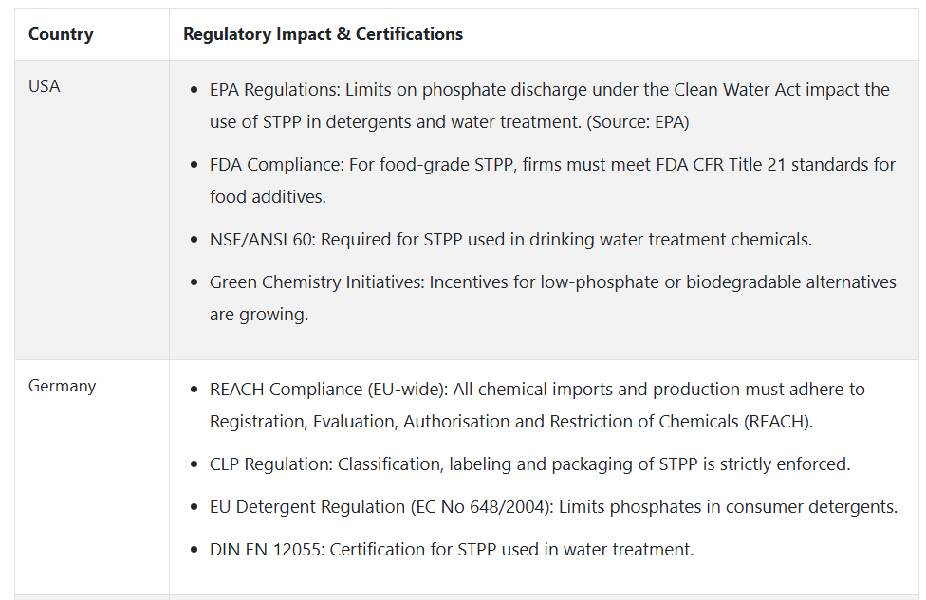Click the FDA Compliance bullet item

552,180
